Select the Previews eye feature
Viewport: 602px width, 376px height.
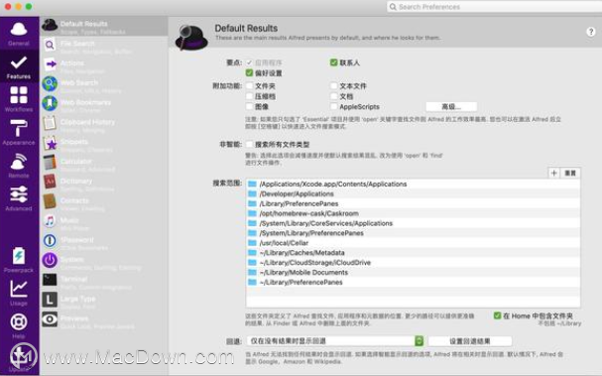click(104, 320)
